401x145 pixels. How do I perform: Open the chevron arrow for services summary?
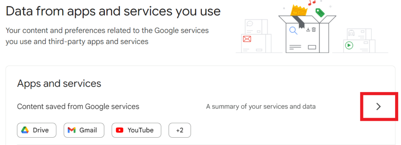(x=379, y=107)
